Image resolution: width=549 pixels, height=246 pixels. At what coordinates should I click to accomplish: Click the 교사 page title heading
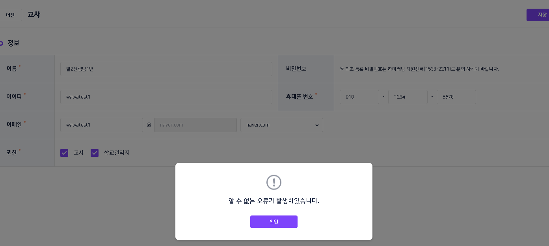click(x=34, y=15)
